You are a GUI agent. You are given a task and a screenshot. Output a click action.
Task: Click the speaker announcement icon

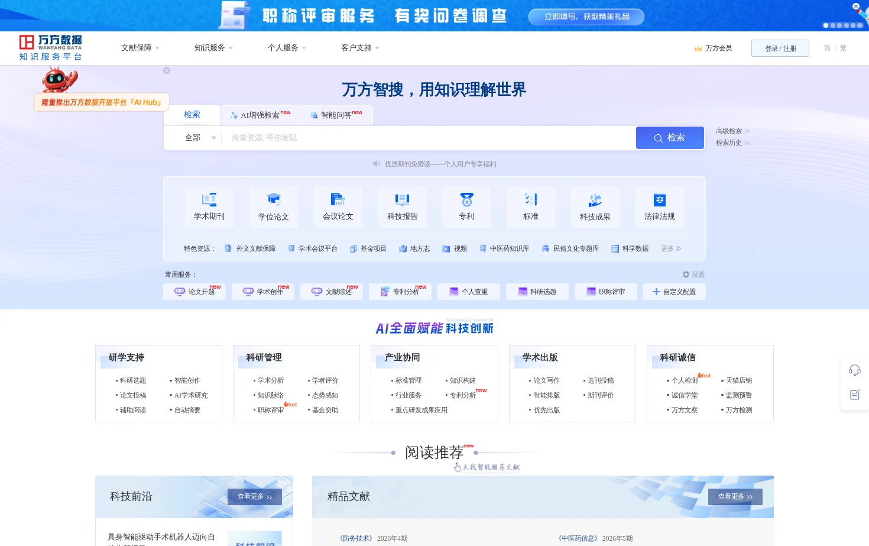coord(376,164)
